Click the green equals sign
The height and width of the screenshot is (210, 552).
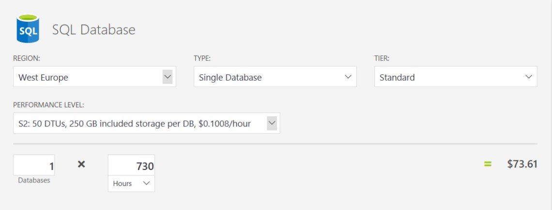tap(488, 164)
